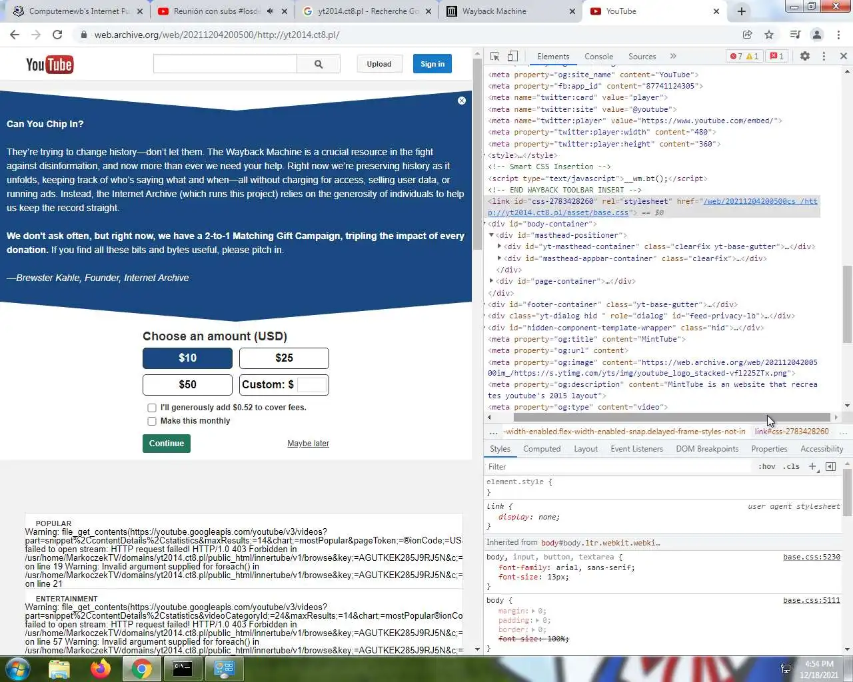Image resolution: width=853 pixels, height=682 pixels.
Task: Toggle the :hov element state panel
Action: [767, 467]
